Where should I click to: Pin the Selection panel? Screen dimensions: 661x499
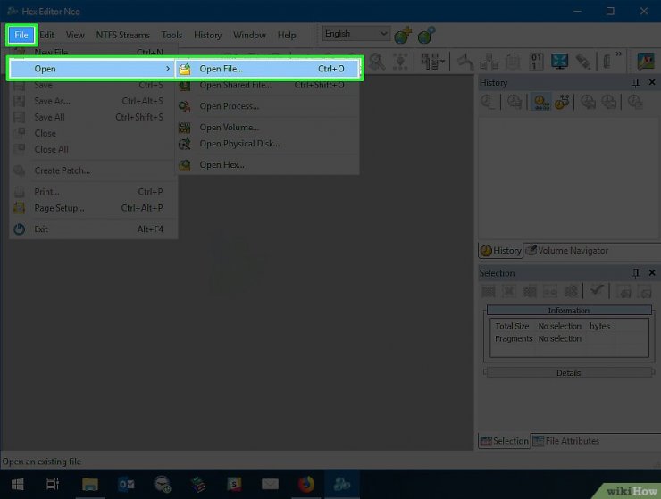(x=636, y=273)
